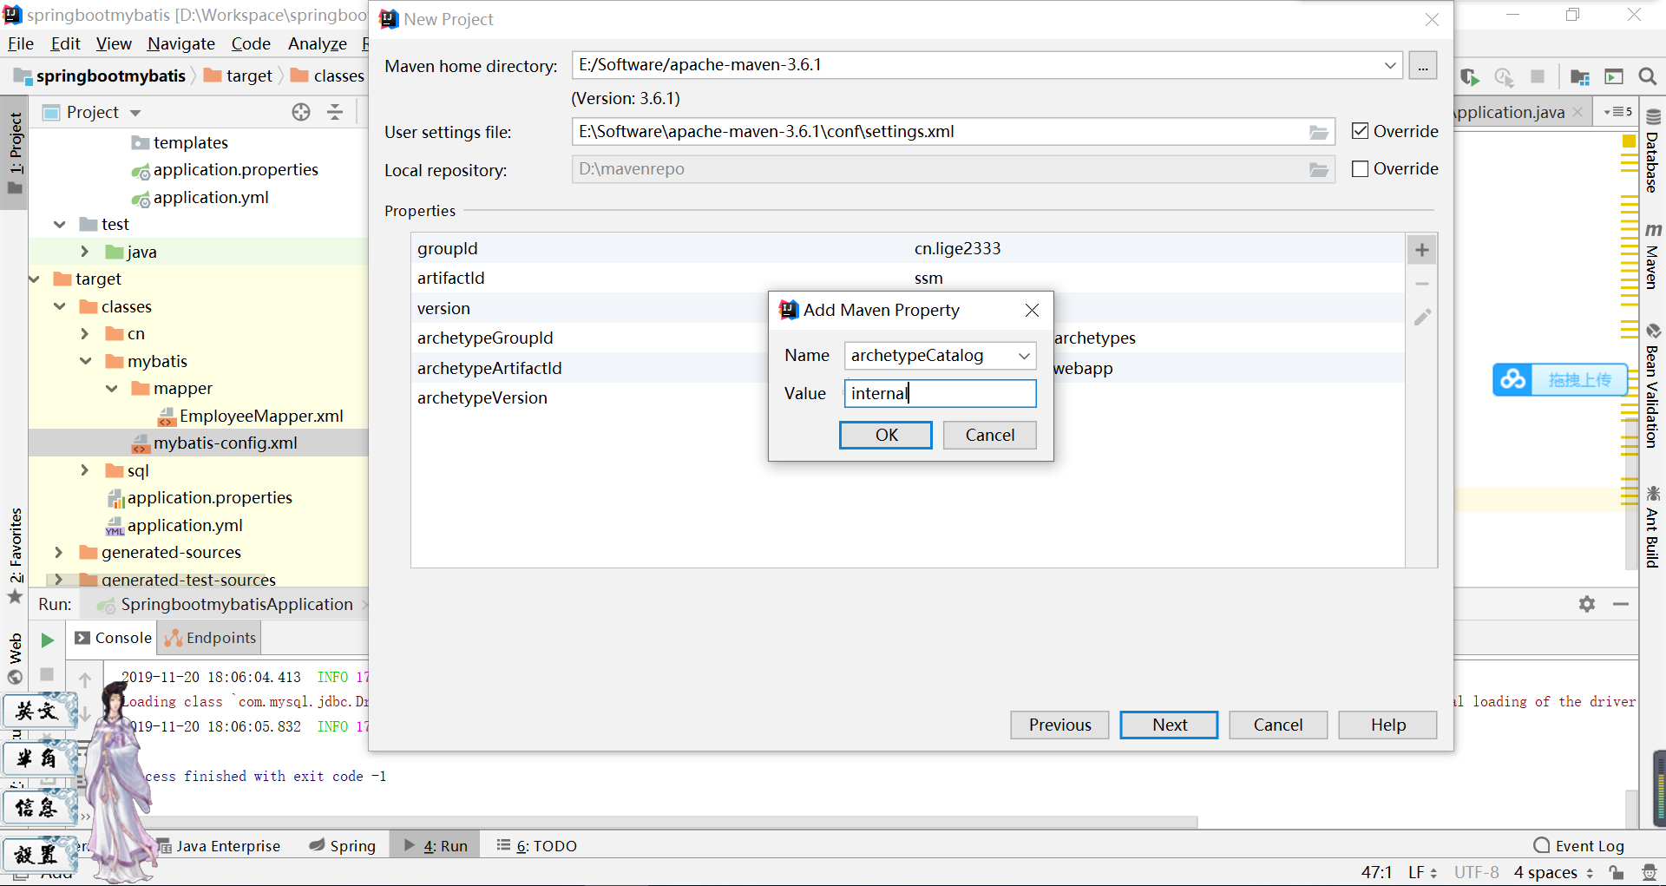1666x886 pixels.
Task: Click the locate target icon in the Project panel
Action: tap(301, 112)
